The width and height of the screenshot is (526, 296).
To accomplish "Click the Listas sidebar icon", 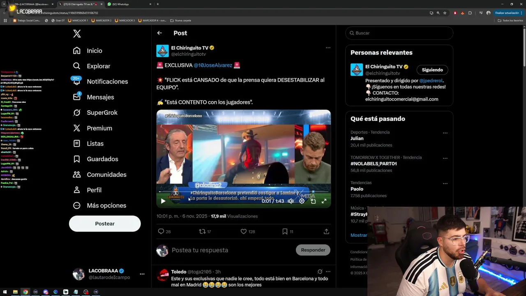I will [77, 143].
